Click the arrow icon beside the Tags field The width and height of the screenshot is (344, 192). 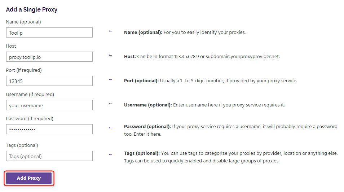click(x=110, y=154)
